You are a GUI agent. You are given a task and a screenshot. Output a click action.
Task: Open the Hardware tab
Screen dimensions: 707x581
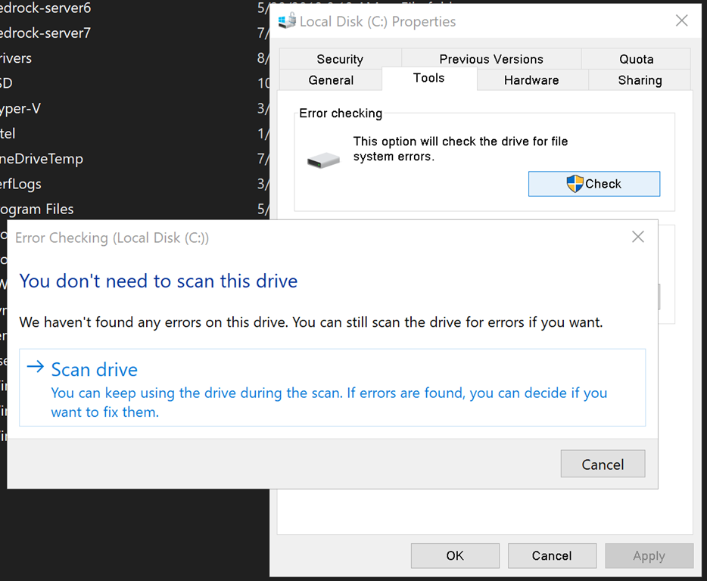pos(531,80)
